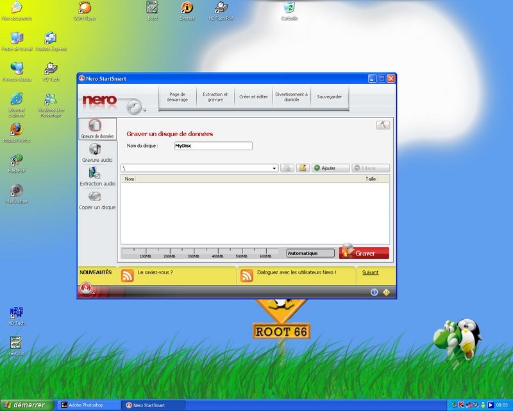Launch Mozilla Firefox desktop icon
This screenshot has height=411, width=513.
[17, 133]
